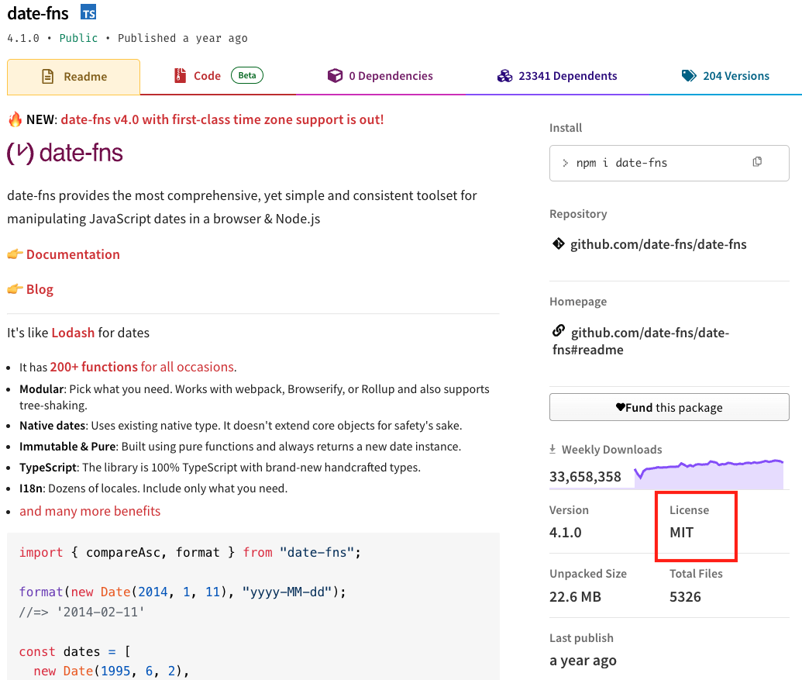Switch to the Code Beta tab
The height and width of the screenshot is (680, 802).
click(x=218, y=76)
